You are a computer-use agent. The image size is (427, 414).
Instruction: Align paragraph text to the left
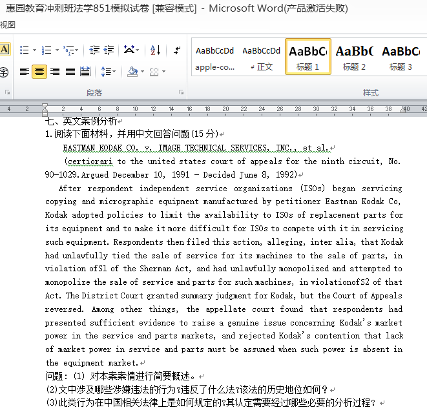(25, 72)
